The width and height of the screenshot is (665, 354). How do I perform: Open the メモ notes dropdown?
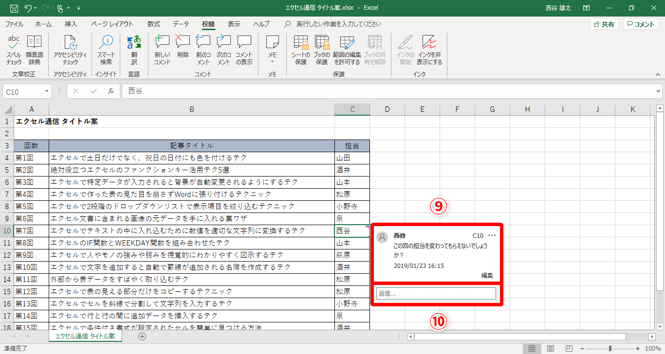273,50
